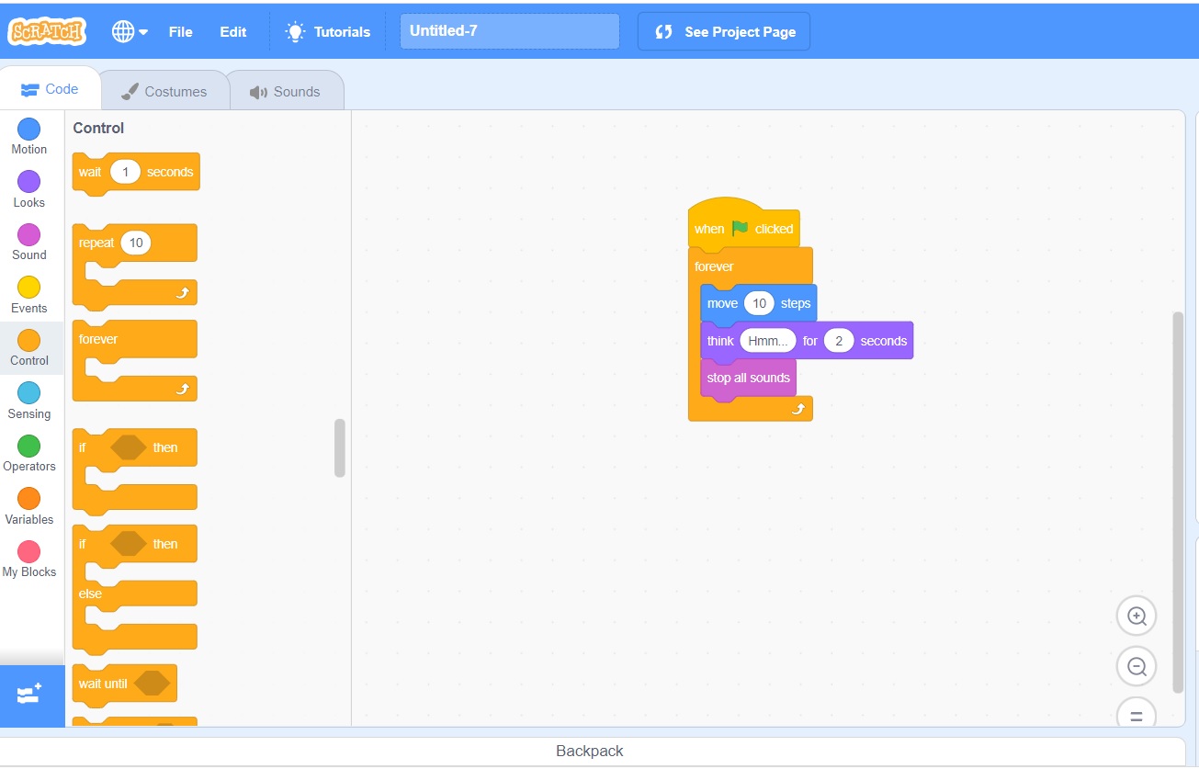Open the File menu

pyautogui.click(x=180, y=31)
